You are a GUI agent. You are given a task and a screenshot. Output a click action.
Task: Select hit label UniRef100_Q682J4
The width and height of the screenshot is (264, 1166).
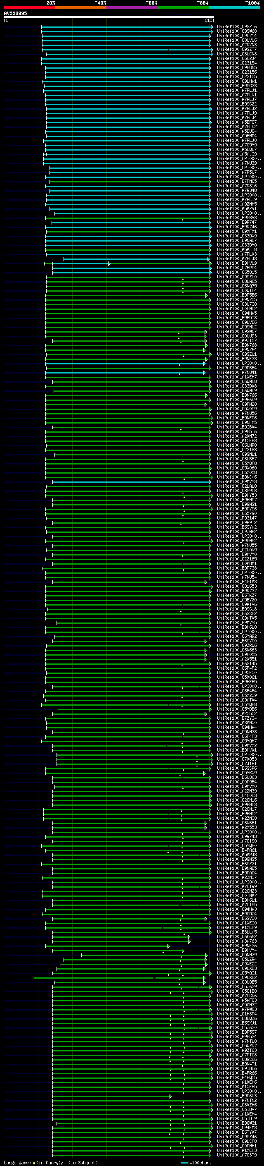click(237, 58)
